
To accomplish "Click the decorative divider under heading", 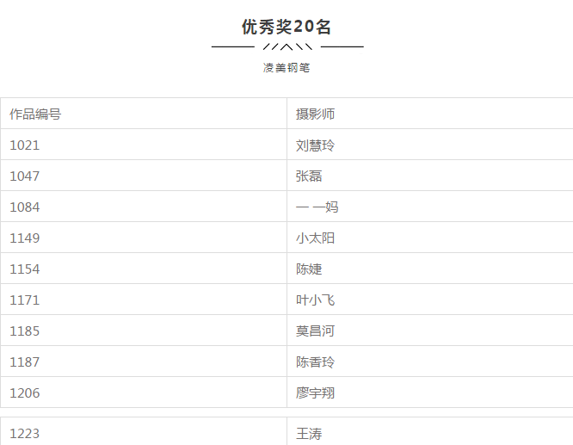I will pyautogui.click(x=287, y=46).
